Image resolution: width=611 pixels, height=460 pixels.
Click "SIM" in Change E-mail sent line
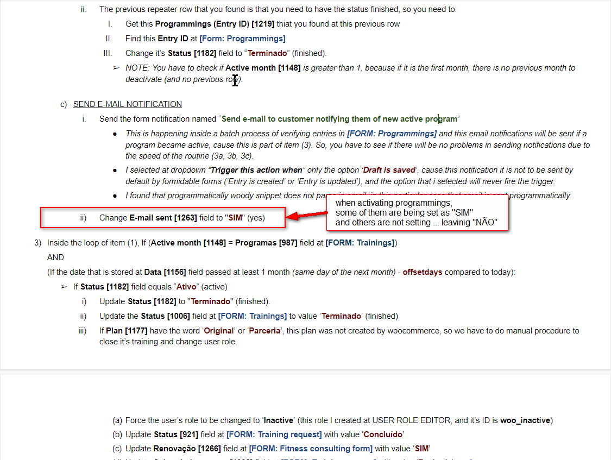pyautogui.click(x=235, y=218)
